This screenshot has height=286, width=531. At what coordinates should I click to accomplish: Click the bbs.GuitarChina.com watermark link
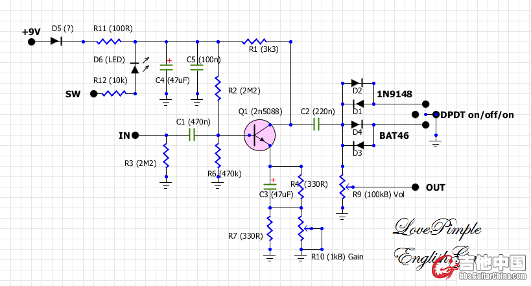pyautogui.click(x=493, y=276)
